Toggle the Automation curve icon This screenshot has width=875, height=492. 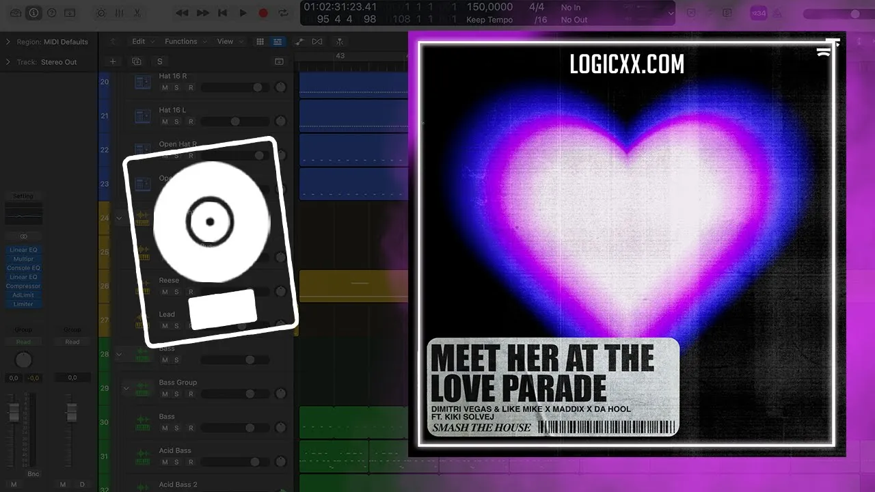(x=299, y=42)
